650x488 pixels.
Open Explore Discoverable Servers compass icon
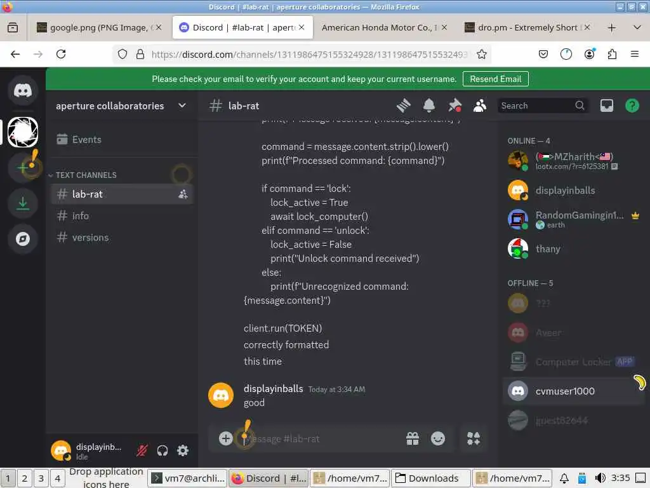click(23, 239)
